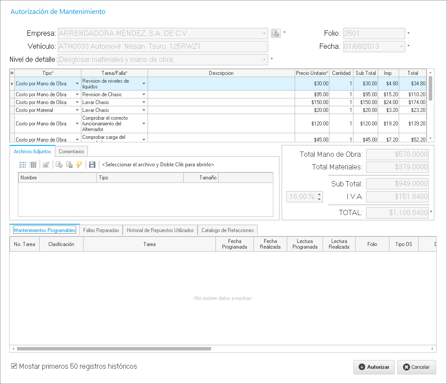Click the horizontal scrollbar of the maintenance grid
The image size is (447, 384).
[114, 349]
